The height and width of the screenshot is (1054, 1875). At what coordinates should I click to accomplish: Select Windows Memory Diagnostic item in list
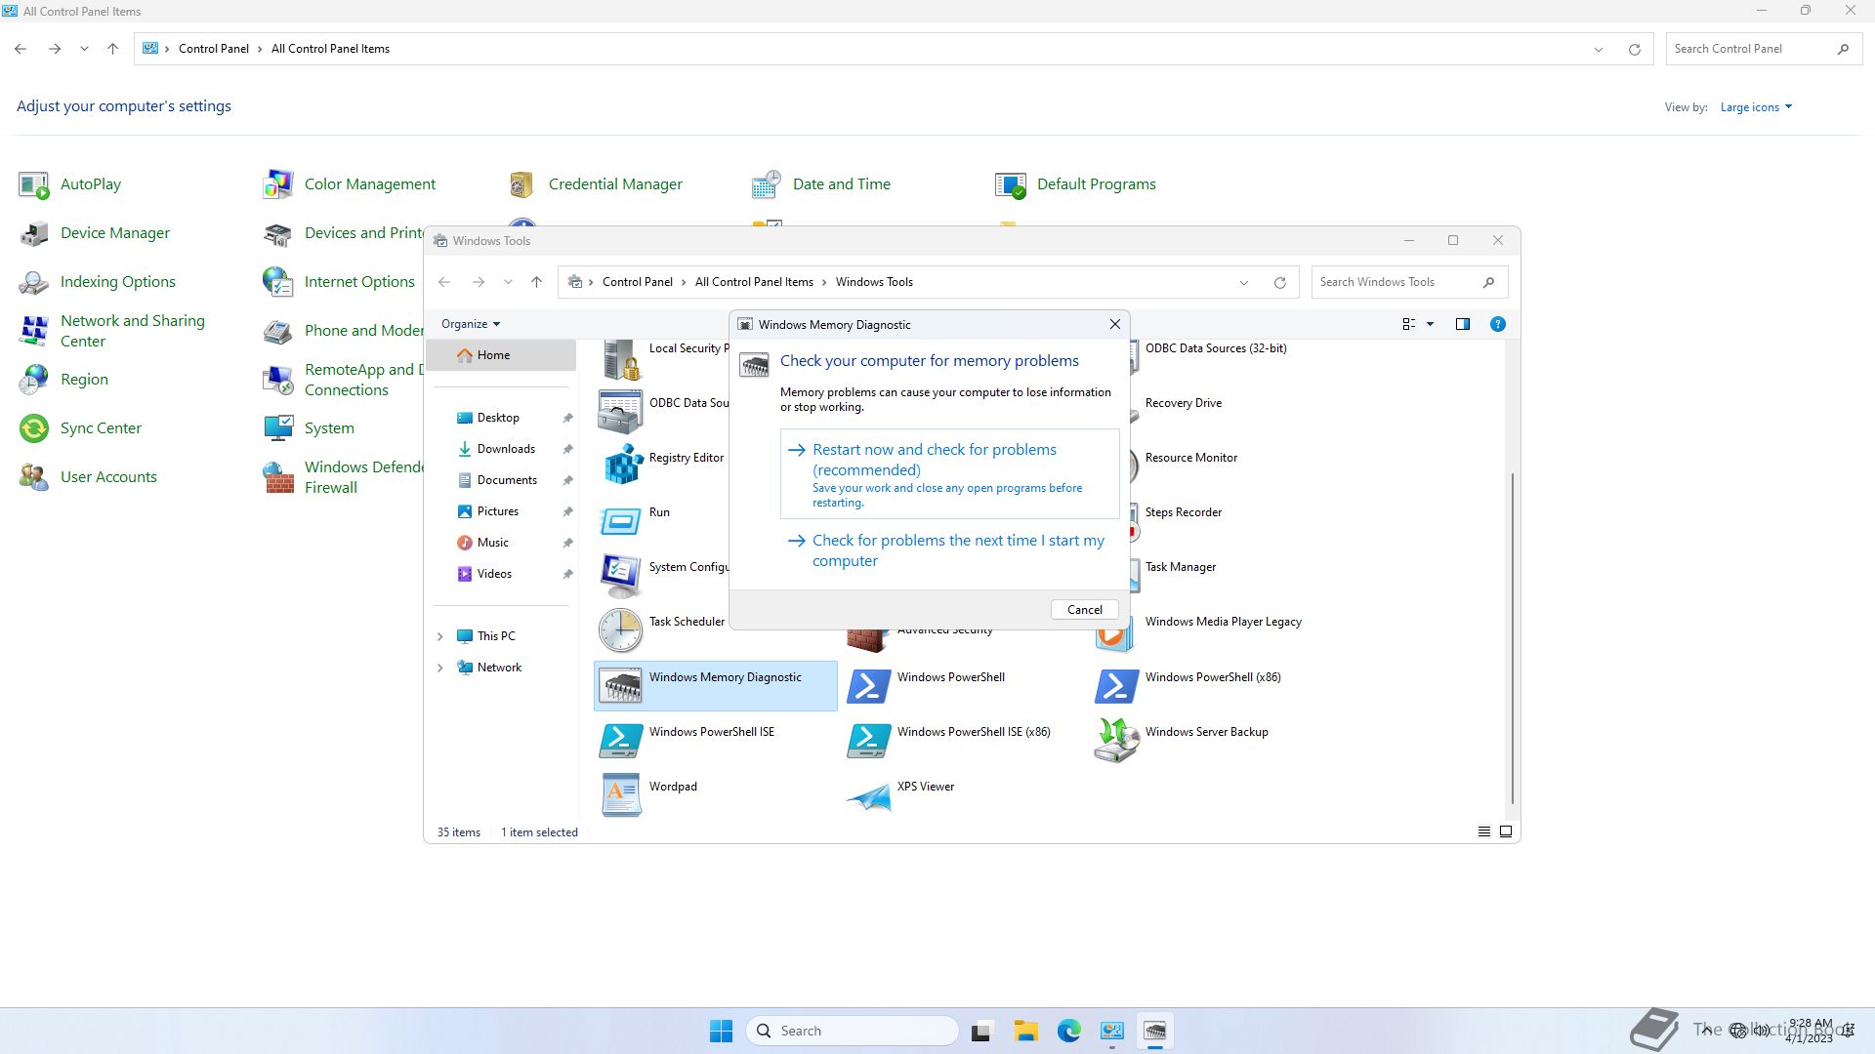click(716, 685)
